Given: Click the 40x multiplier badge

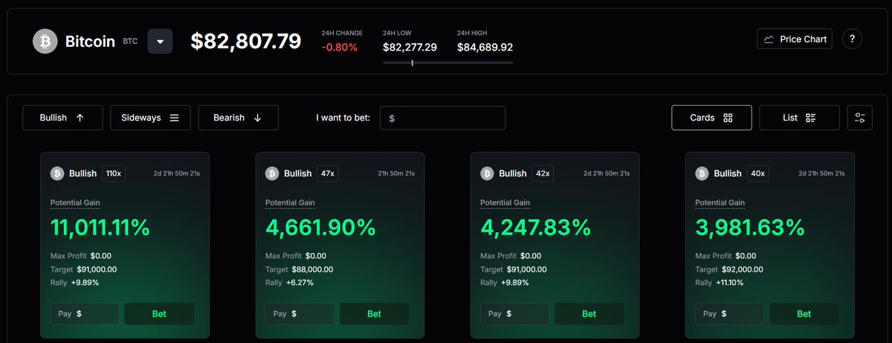Looking at the screenshot, I should coord(757,173).
